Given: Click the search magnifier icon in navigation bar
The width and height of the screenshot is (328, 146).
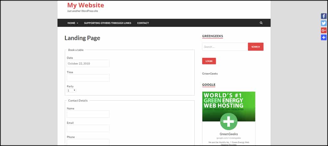Looking at the screenshot, I should click(261, 23).
